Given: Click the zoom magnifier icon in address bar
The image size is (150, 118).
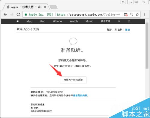Looking at the screenshot, I should (x=131, y=14).
